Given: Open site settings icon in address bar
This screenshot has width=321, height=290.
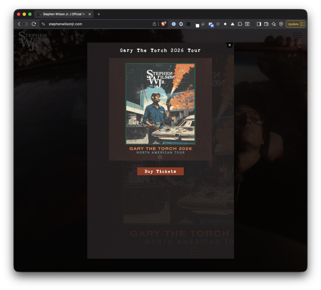Looking at the screenshot, I should tap(44, 24).
